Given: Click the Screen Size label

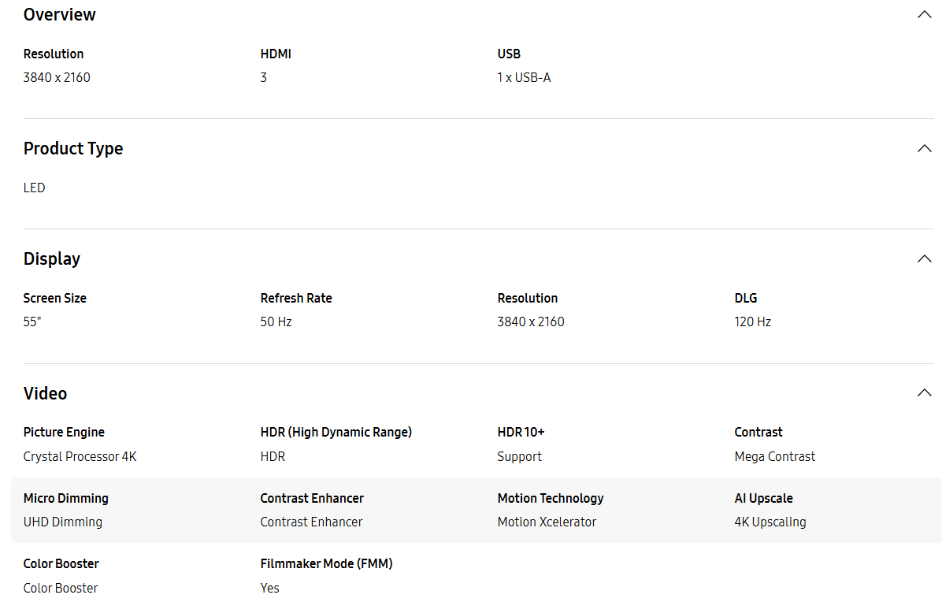Looking at the screenshot, I should 54,298.
